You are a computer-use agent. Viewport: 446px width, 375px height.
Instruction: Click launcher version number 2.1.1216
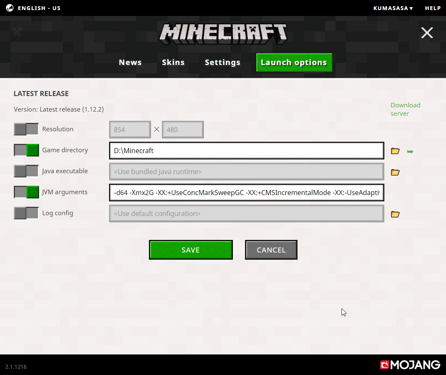point(16,367)
